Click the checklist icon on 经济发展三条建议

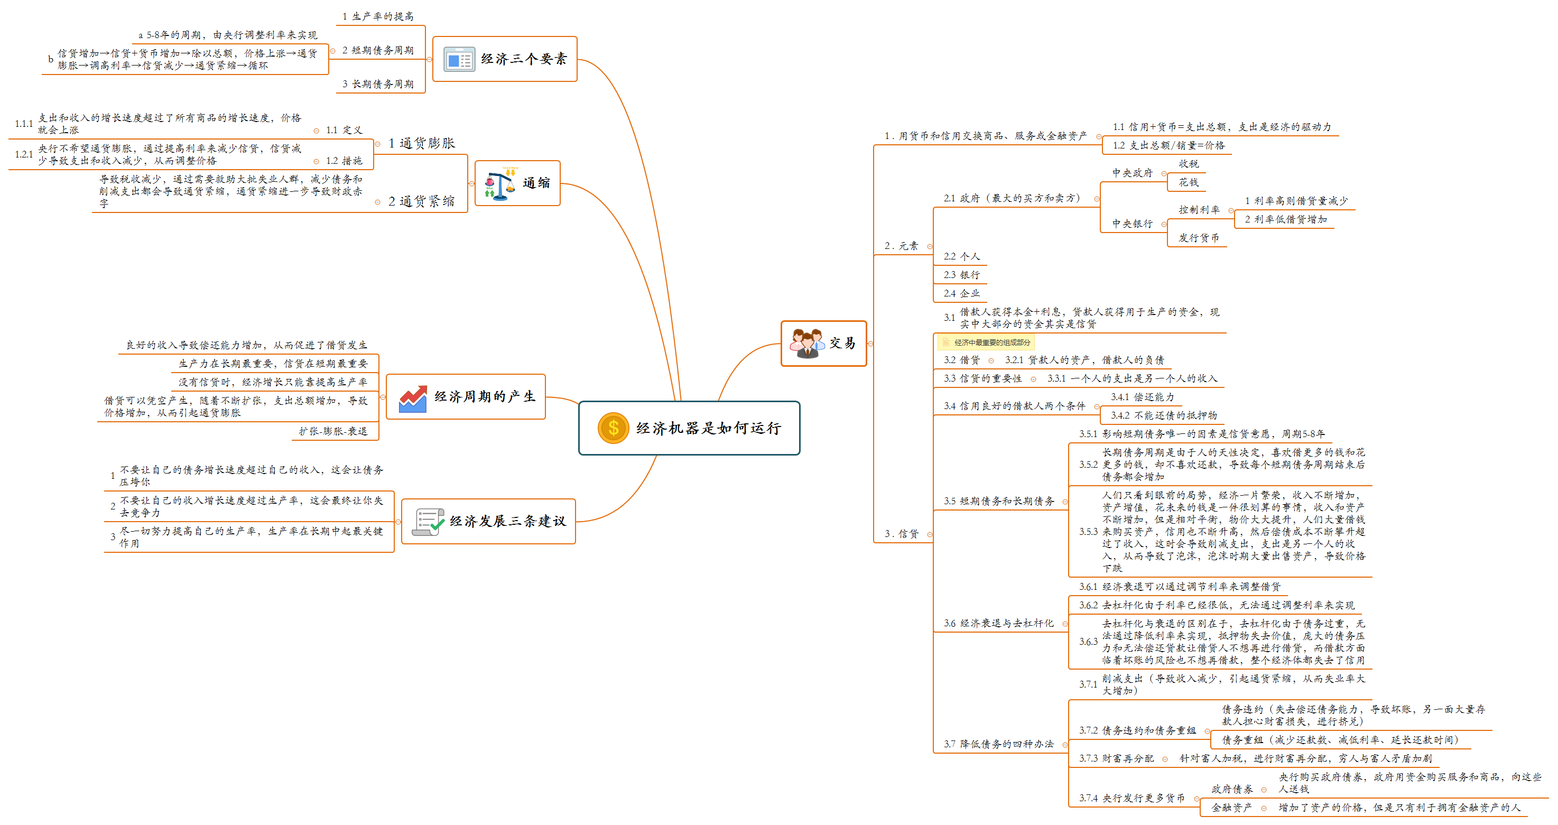[428, 521]
